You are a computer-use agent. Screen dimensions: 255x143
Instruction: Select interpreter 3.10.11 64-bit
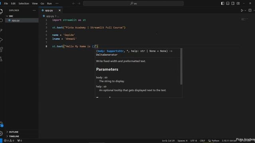(229, 141)
